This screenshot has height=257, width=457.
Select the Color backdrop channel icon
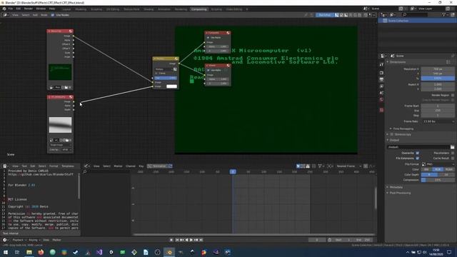click(x=341, y=15)
